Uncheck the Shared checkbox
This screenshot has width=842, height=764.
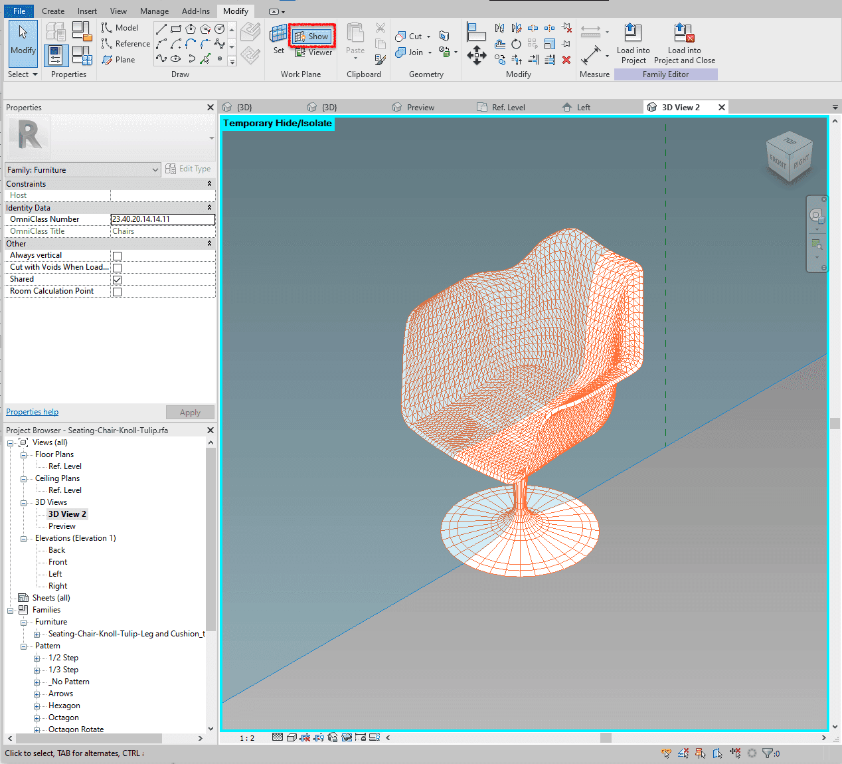118,280
